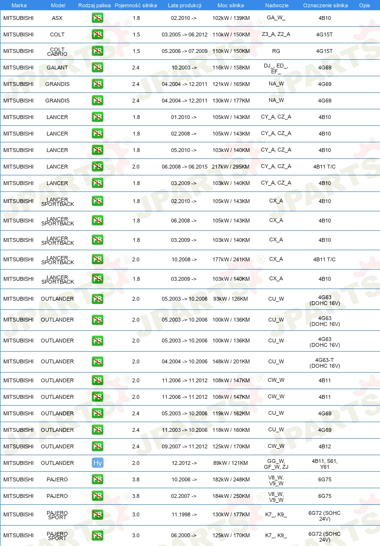The height and width of the screenshot is (546, 380).
Task: Click the production years 09.2007 -> 11.2012
Action: pos(185,446)
